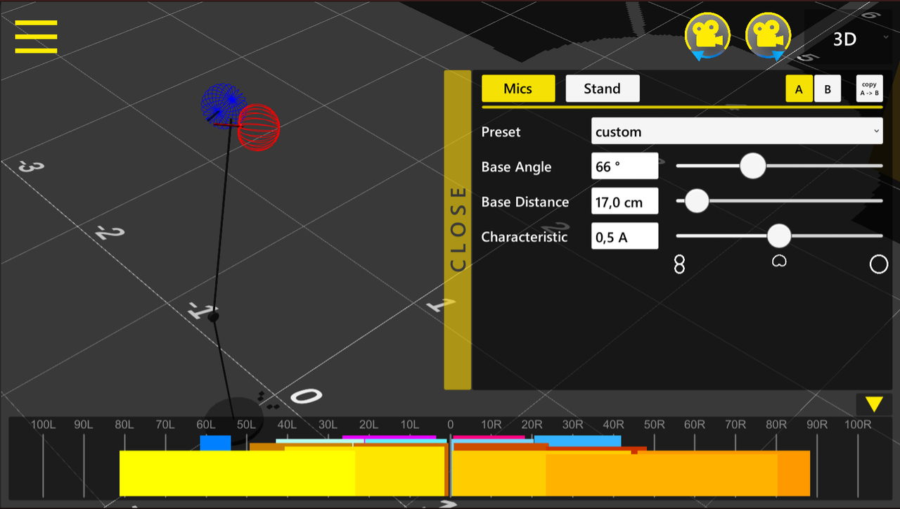Click the magenta bar near 20L
The height and width of the screenshot is (509, 900).
click(x=389, y=437)
